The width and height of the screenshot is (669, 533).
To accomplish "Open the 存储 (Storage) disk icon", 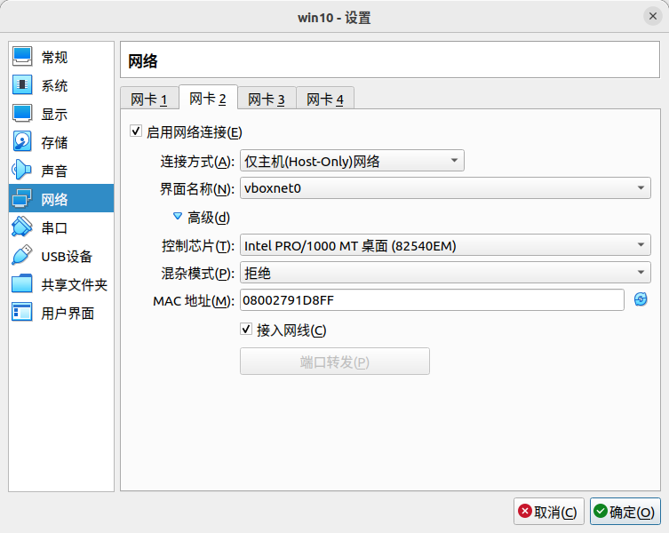I will 22,142.
